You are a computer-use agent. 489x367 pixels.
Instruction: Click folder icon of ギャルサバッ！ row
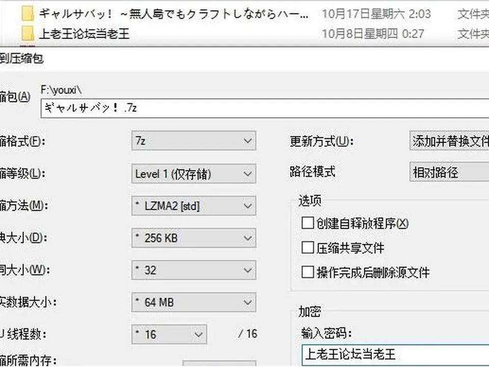[28, 14]
